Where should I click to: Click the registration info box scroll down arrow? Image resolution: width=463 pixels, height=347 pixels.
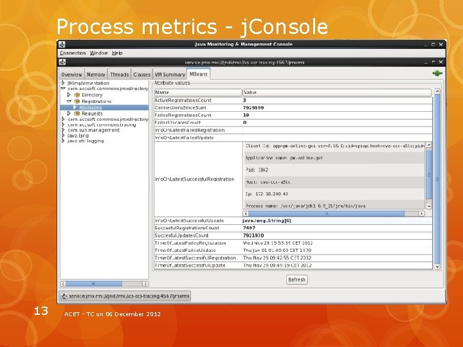429,206
